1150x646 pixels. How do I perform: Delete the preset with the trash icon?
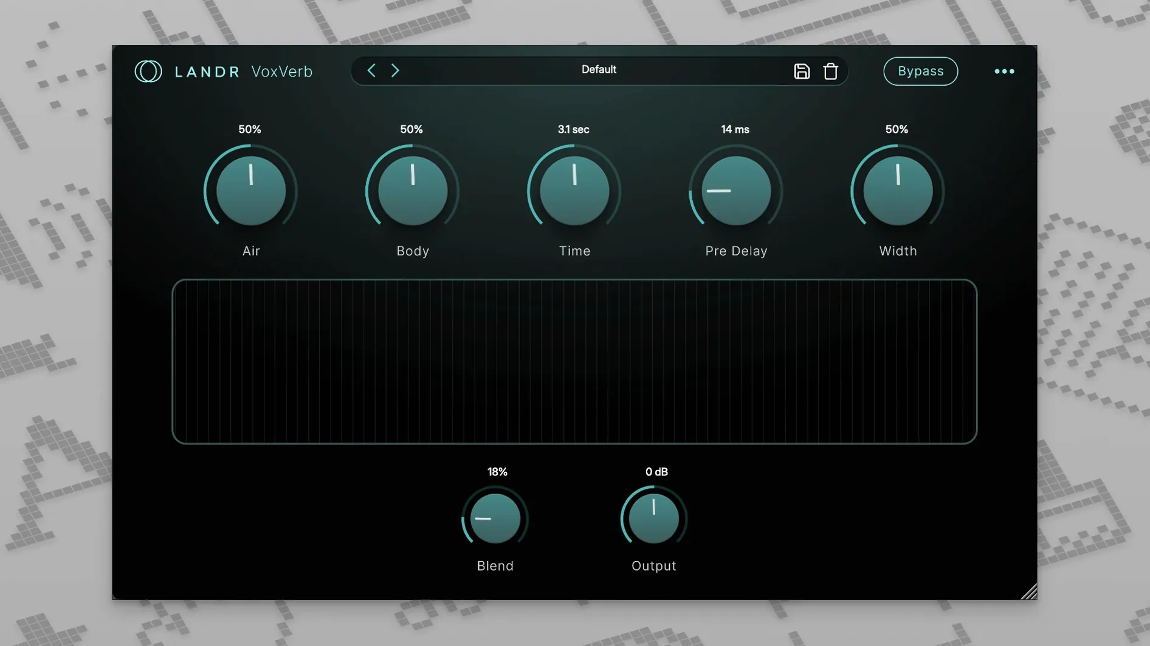830,71
